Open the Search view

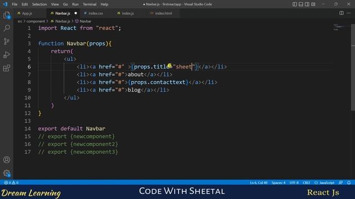pos(7,28)
